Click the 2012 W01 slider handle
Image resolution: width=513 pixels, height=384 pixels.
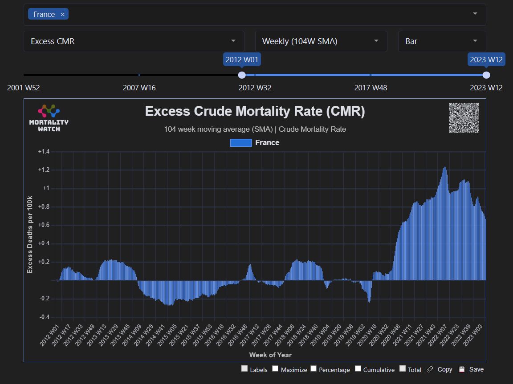tap(242, 75)
